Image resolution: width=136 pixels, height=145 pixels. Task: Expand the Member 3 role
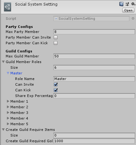[8, 113]
